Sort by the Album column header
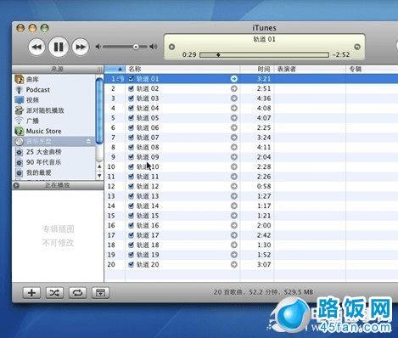The width and height of the screenshot is (398, 338). (372, 69)
